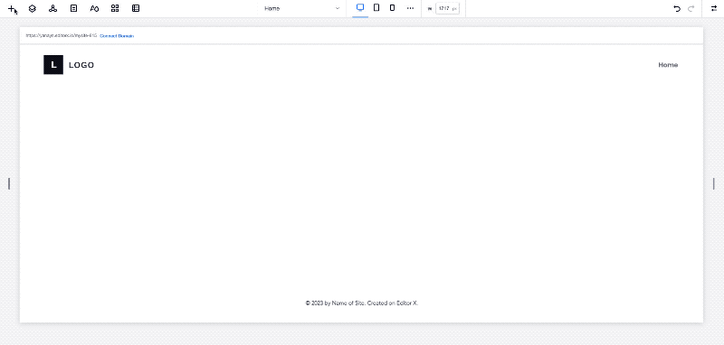724x345 pixels.
Task: Open the Add elements plus panel
Action: 12,8
